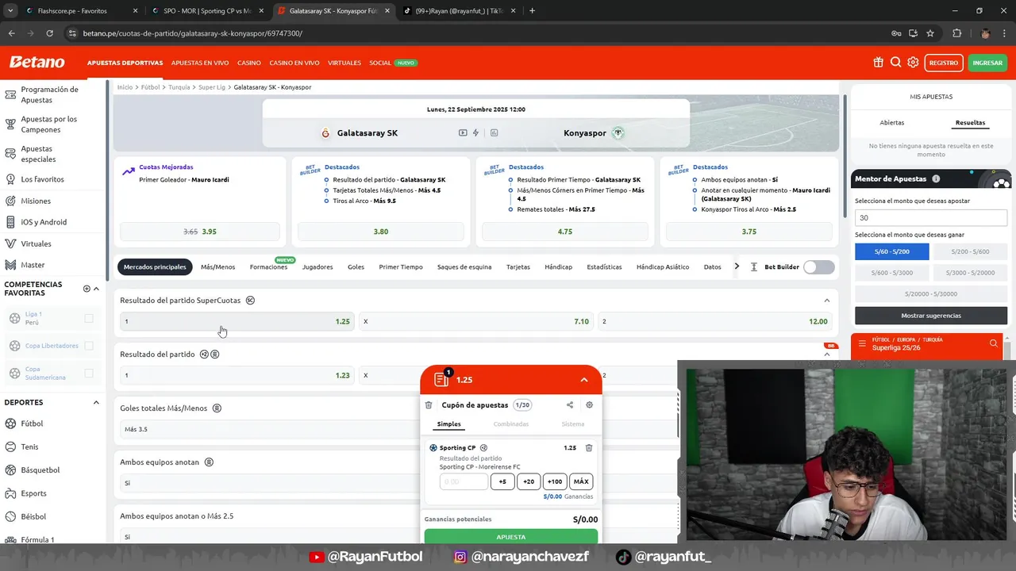Image resolution: width=1016 pixels, height=571 pixels.
Task: Open Chrome extensions puzzle icon
Action: click(x=956, y=33)
